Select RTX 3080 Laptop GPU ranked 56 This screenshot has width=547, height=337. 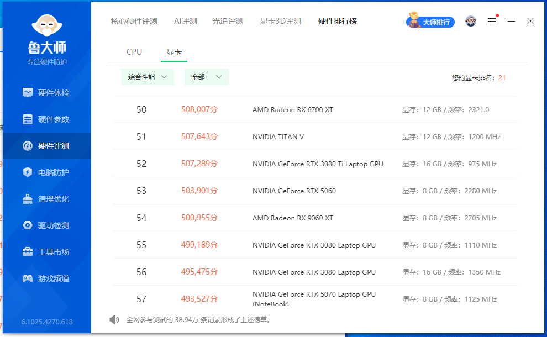click(315, 272)
